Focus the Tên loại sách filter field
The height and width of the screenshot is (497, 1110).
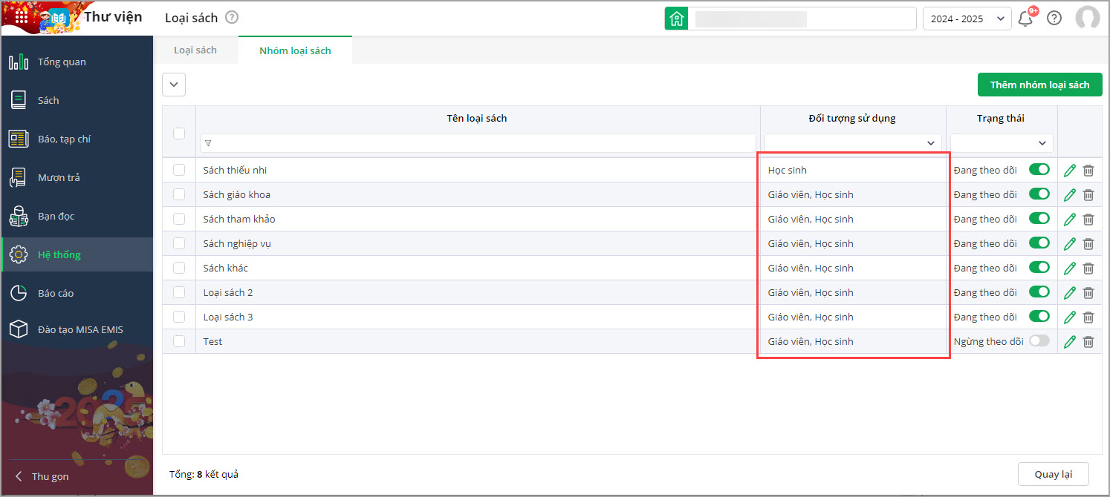click(478, 143)
